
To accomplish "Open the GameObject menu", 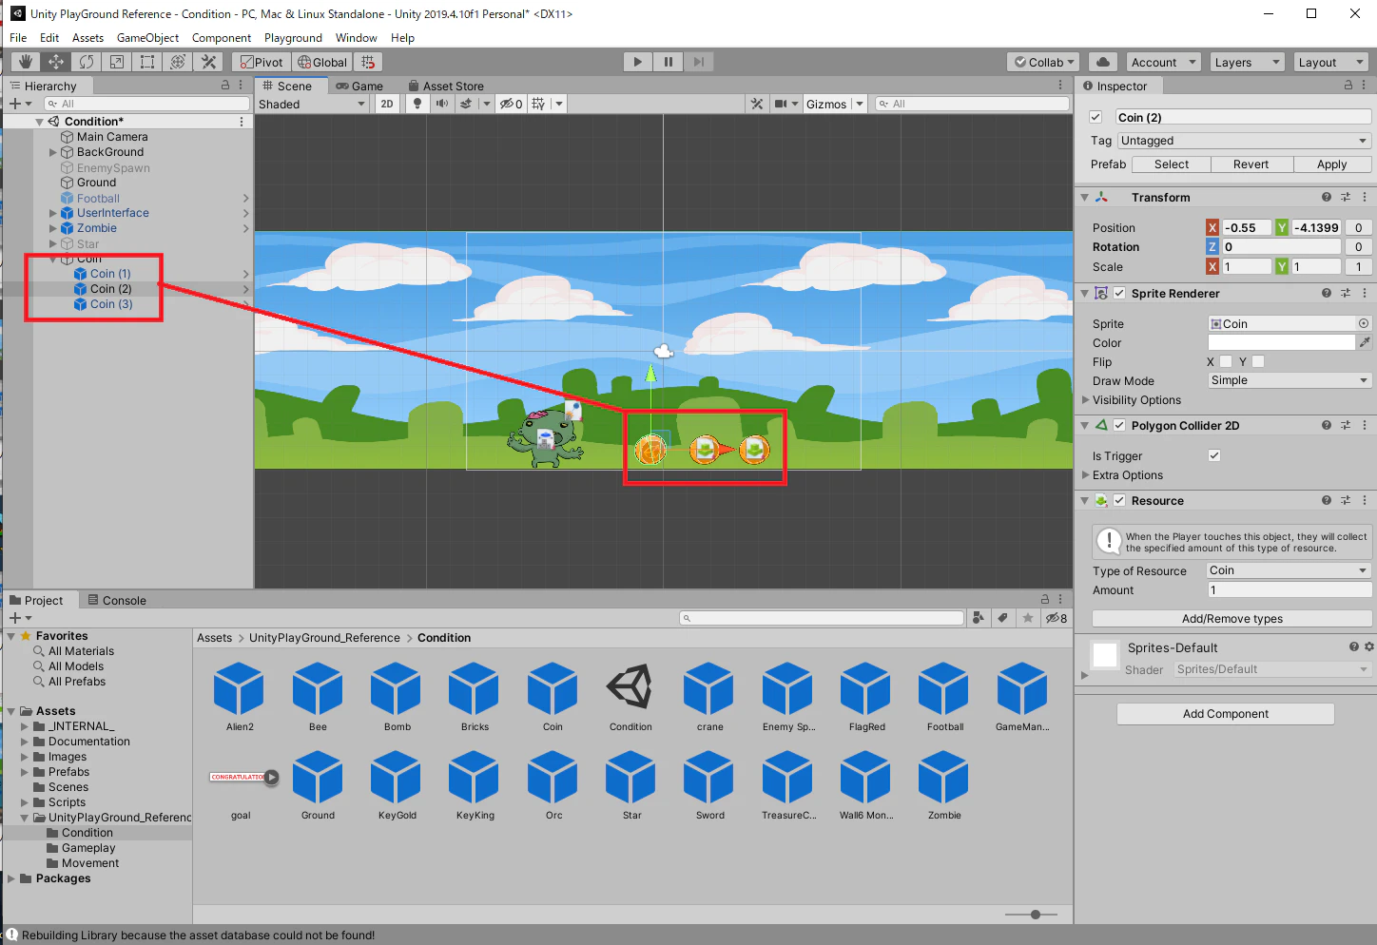I will tap(147, 38).
